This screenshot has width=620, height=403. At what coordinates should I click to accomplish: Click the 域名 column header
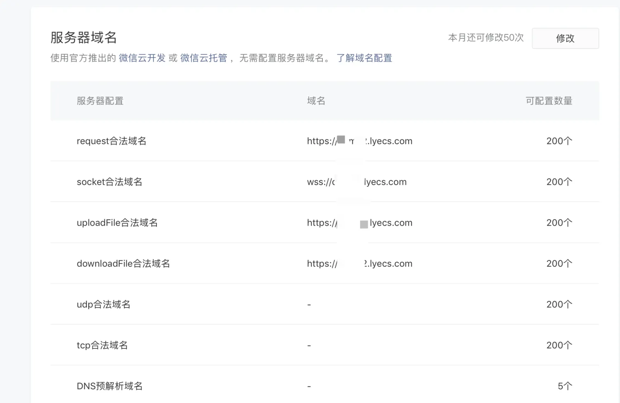pyautogui.click(x=316, y=101)
